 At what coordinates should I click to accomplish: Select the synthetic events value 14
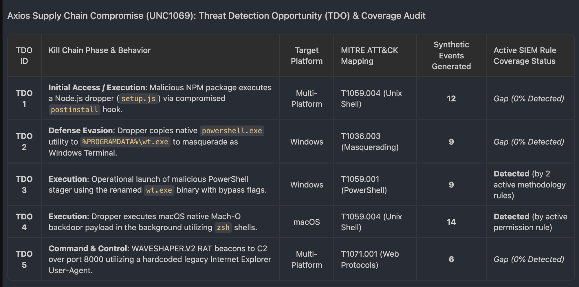pos(451,222)
